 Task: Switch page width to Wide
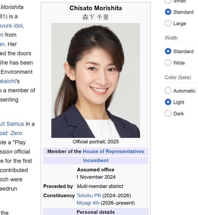(168, 62)
